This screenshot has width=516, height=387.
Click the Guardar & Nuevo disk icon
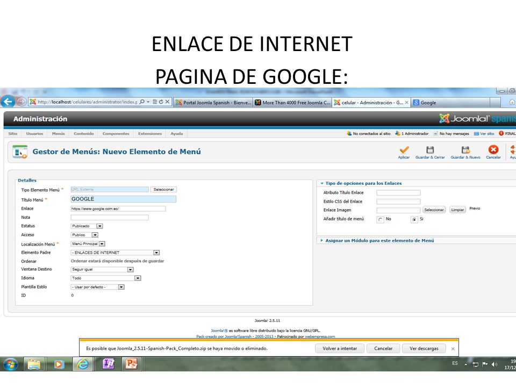pos(465,150)
